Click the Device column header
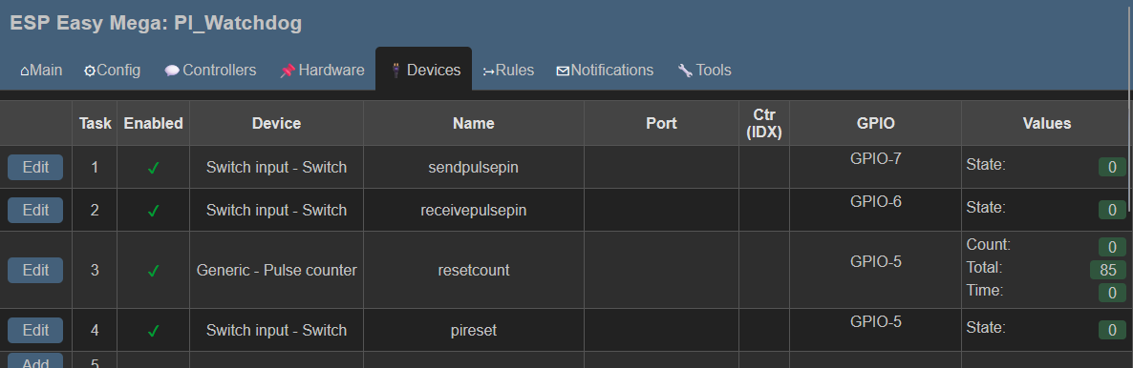This screenshot has height=368, width=1133. [277, 123]
